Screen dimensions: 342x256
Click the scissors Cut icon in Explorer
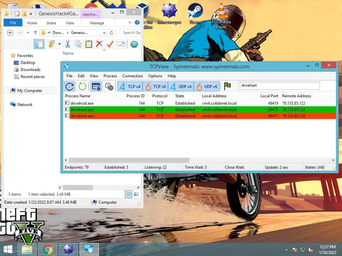click(x=67, y=44)
